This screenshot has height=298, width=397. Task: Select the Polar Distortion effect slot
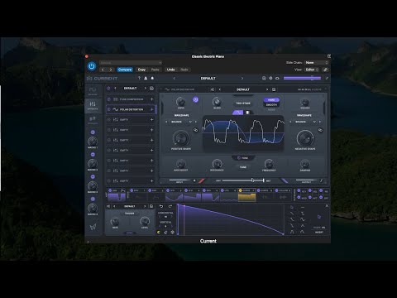click(131, 109)
